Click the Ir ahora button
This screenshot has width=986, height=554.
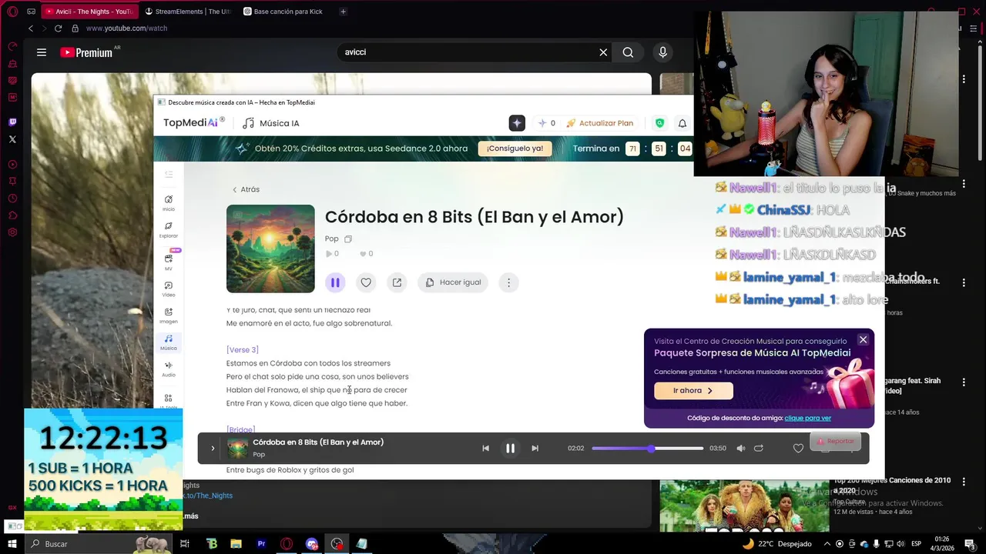point(693,390)
